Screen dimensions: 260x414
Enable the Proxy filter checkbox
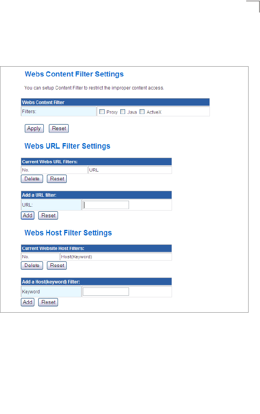(x=102, y=112)
